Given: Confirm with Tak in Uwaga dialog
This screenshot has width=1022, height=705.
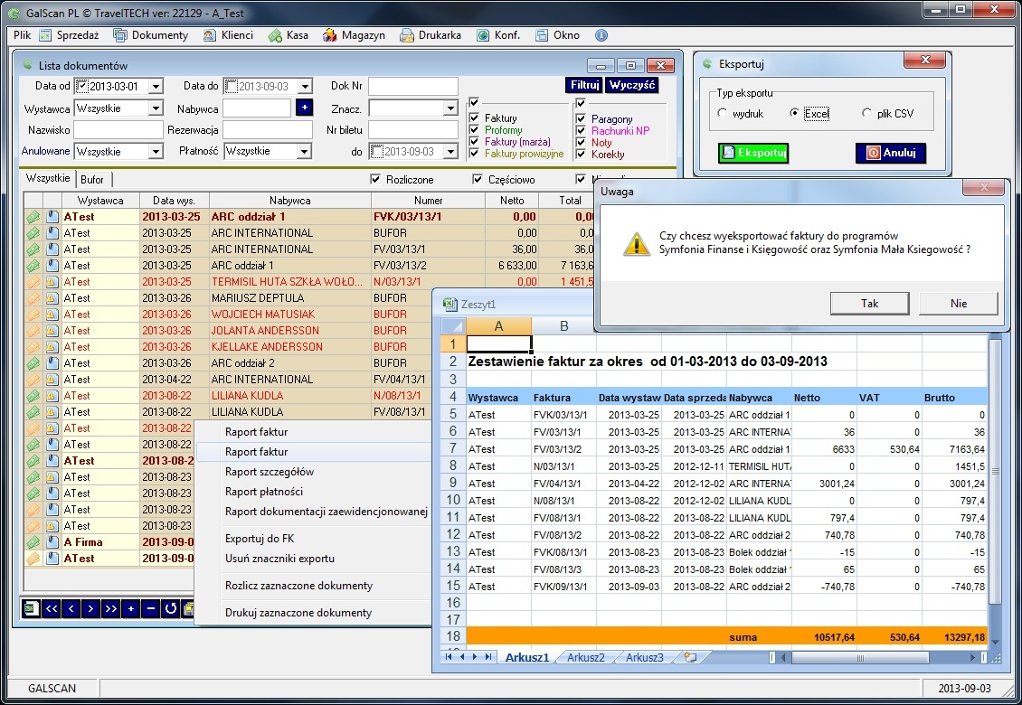Looking at the screenshot, I should [869, 303].
